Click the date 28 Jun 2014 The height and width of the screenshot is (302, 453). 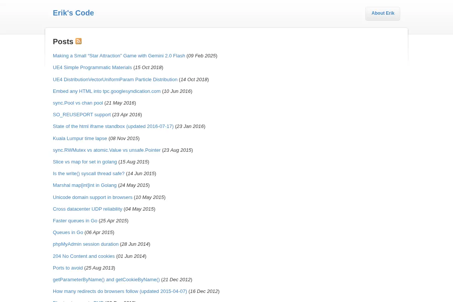pos(135,244)
